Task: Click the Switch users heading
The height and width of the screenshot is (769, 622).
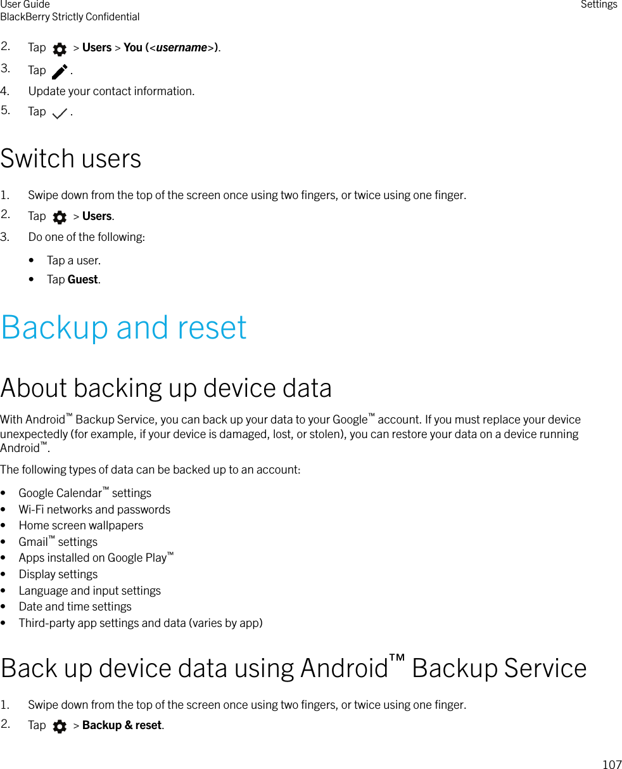Action: (71, 158)
